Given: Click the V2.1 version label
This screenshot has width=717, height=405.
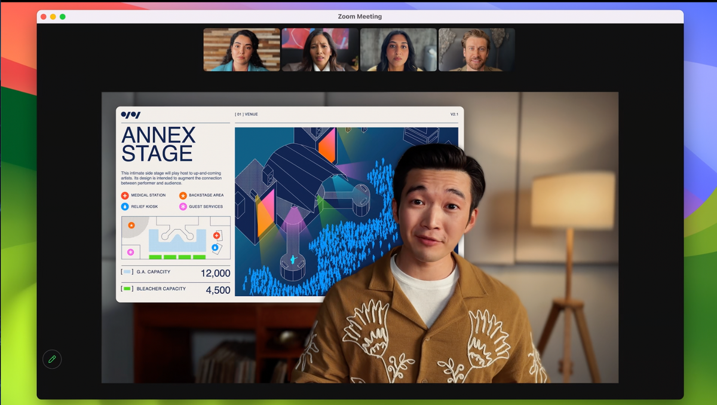Looking at the screenshot, I should point(455,113).
